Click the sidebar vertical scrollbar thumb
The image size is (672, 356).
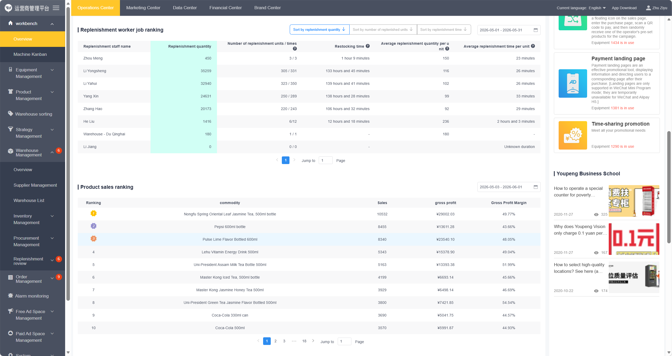68,154
